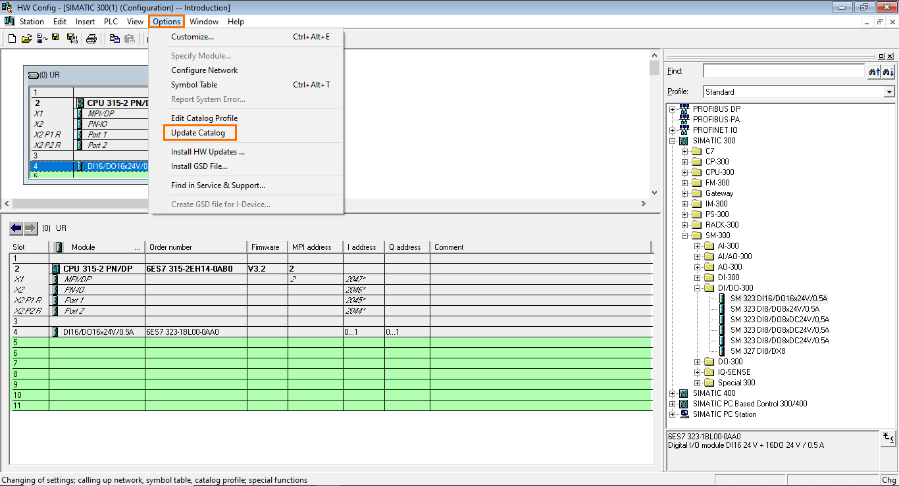Expand the PROFIBUS DP tree node

coord(673,109)
